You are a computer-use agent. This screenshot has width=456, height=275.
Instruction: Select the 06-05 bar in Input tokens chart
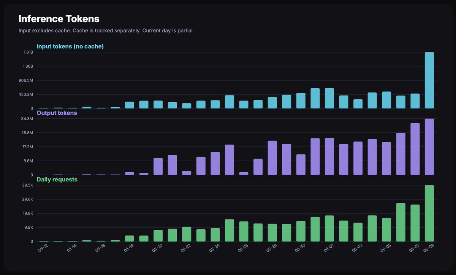386,100
